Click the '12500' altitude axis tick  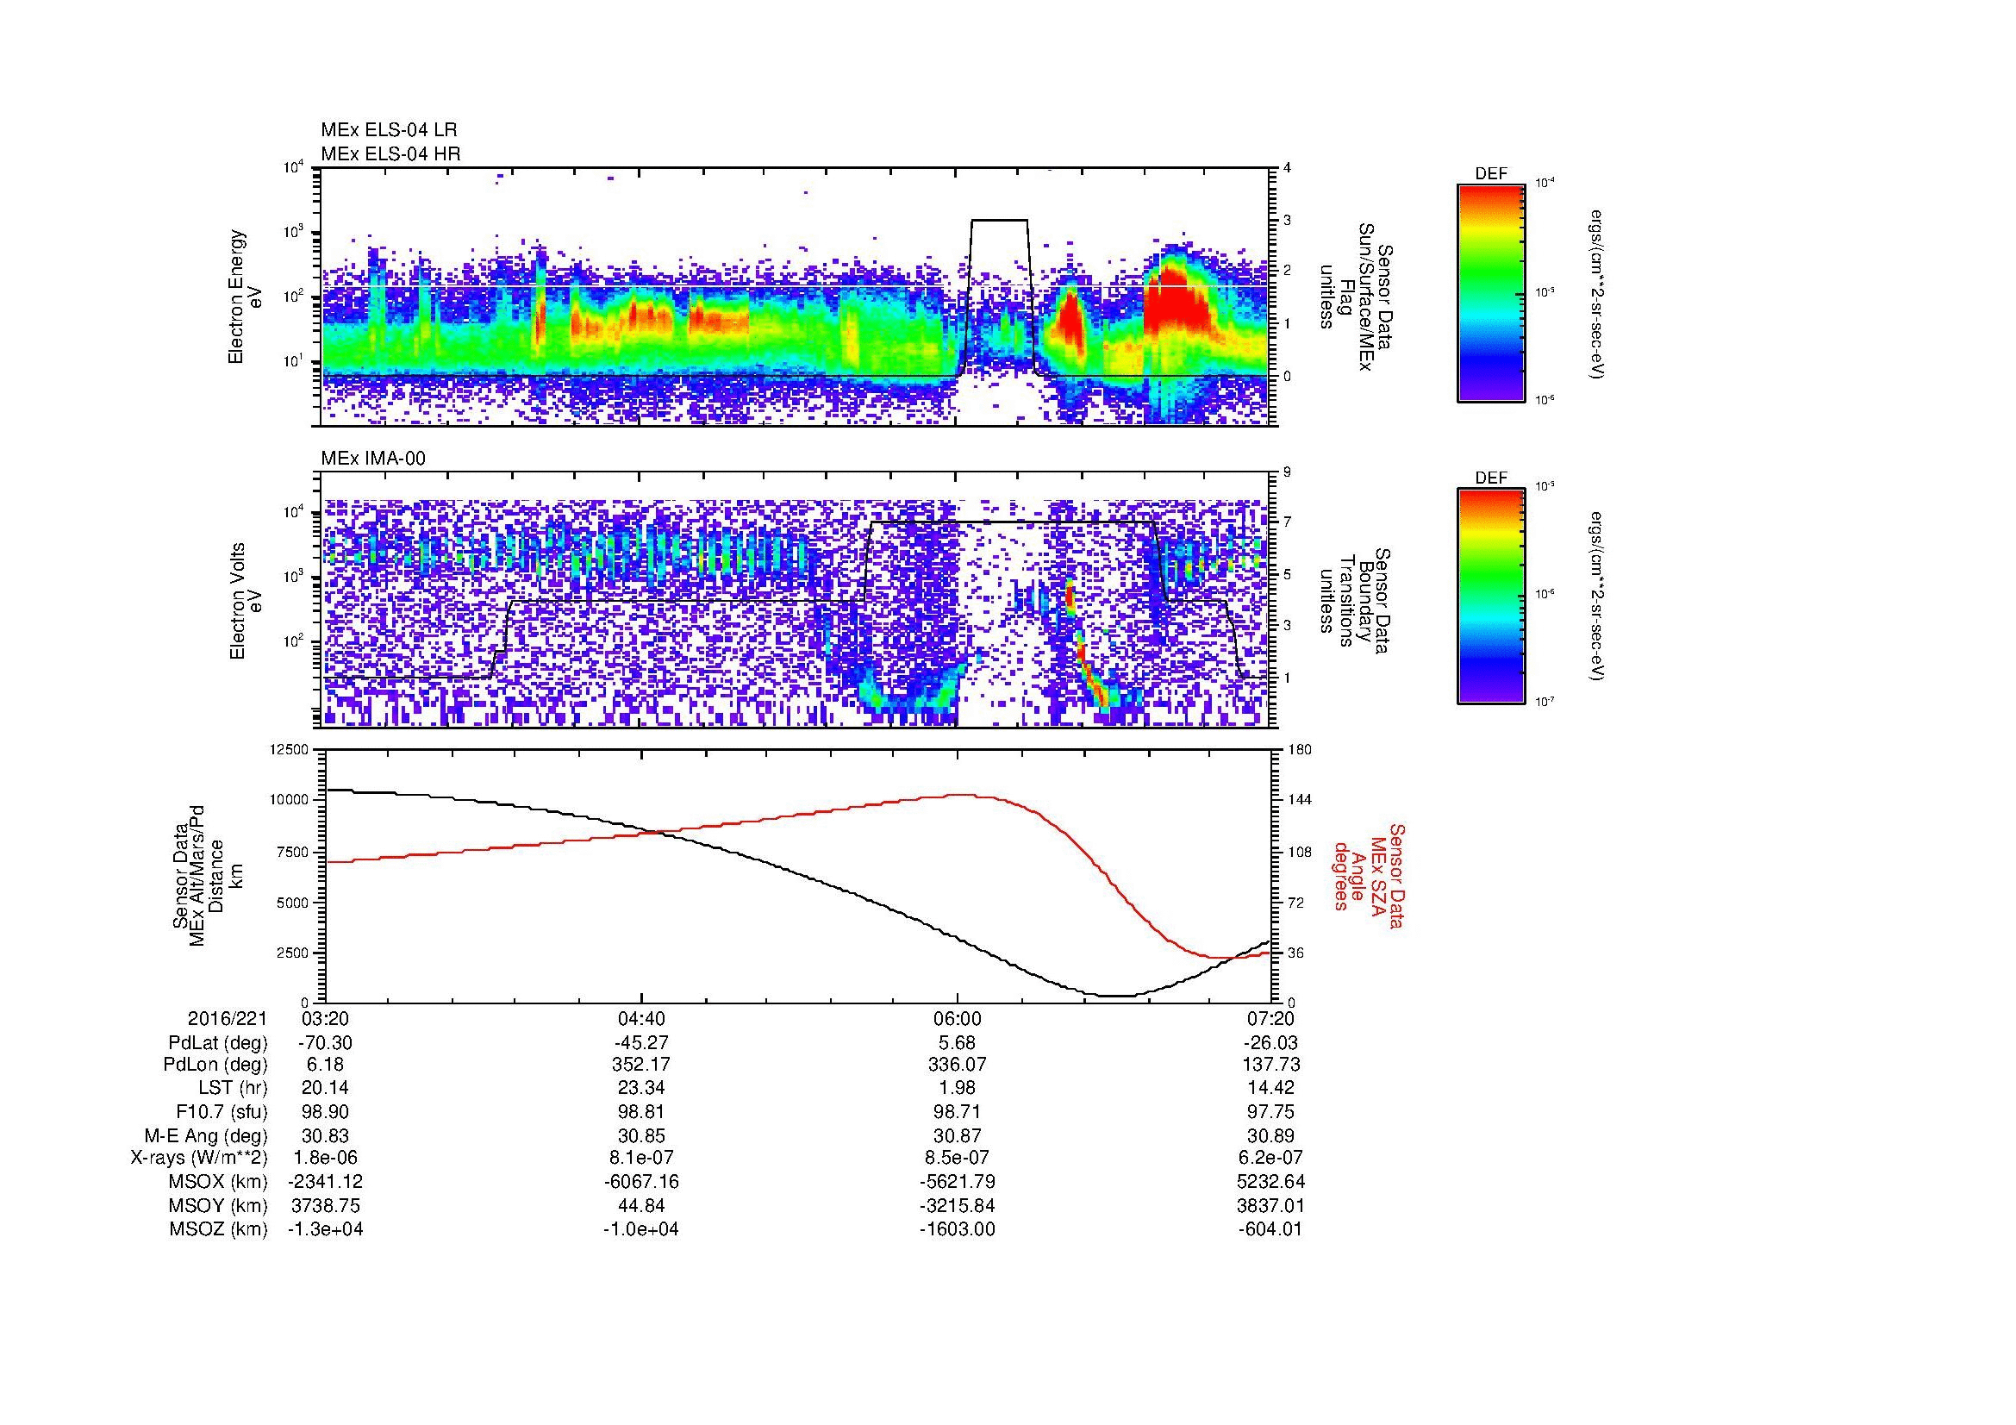coord(289,749)
